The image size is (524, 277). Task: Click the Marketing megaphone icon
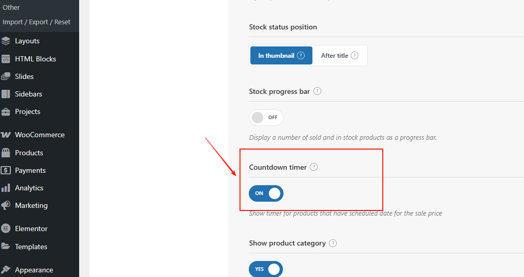[x=6, y=205]
